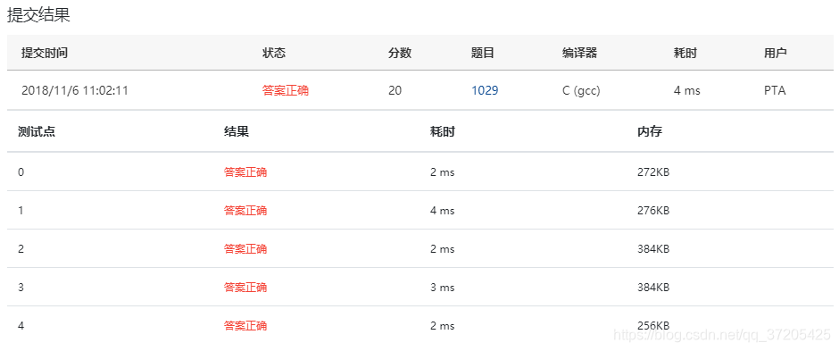
Task: Click the 4 ms time for test point 1
Action: pos(443,210)
